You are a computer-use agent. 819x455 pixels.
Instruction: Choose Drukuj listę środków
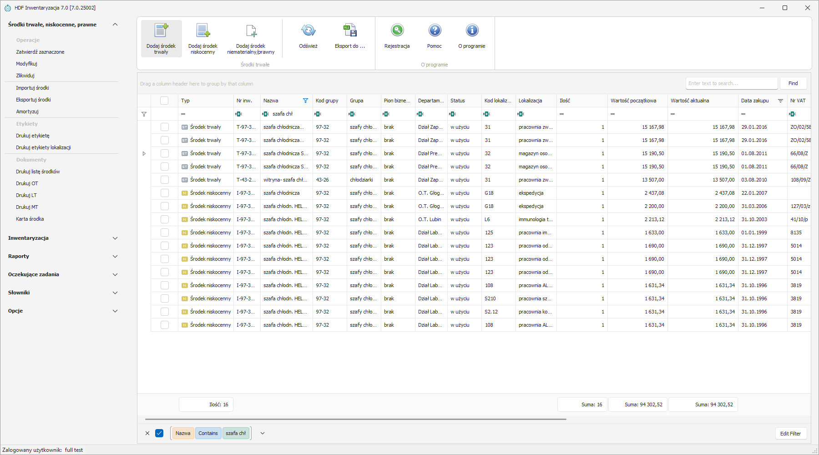coord(38,172)
